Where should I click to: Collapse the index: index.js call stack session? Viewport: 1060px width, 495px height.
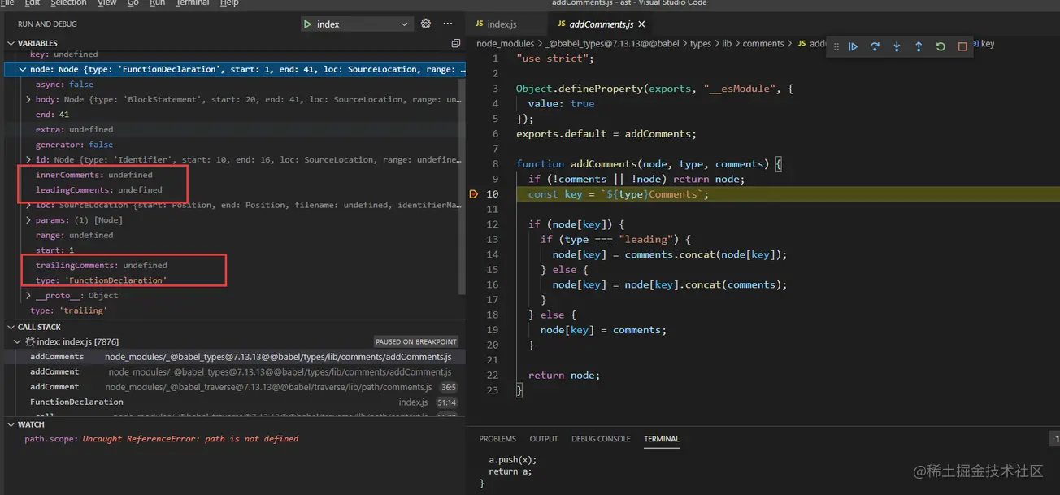[18, 342]
